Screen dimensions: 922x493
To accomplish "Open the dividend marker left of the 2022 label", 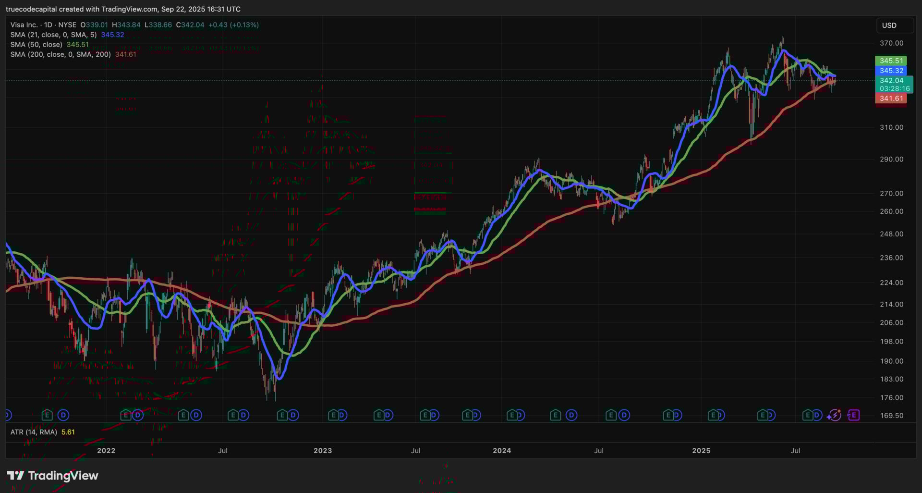I will click(x=63, y=415).
